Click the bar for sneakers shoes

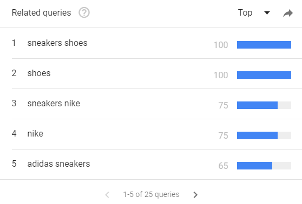click(x=264, y=45)
